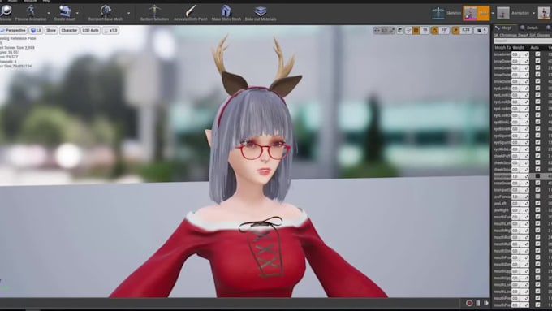The height and width of the screenshot is (311, 552).
Task: Open the Lit view mode dropdown
Action: click(36, 31)
